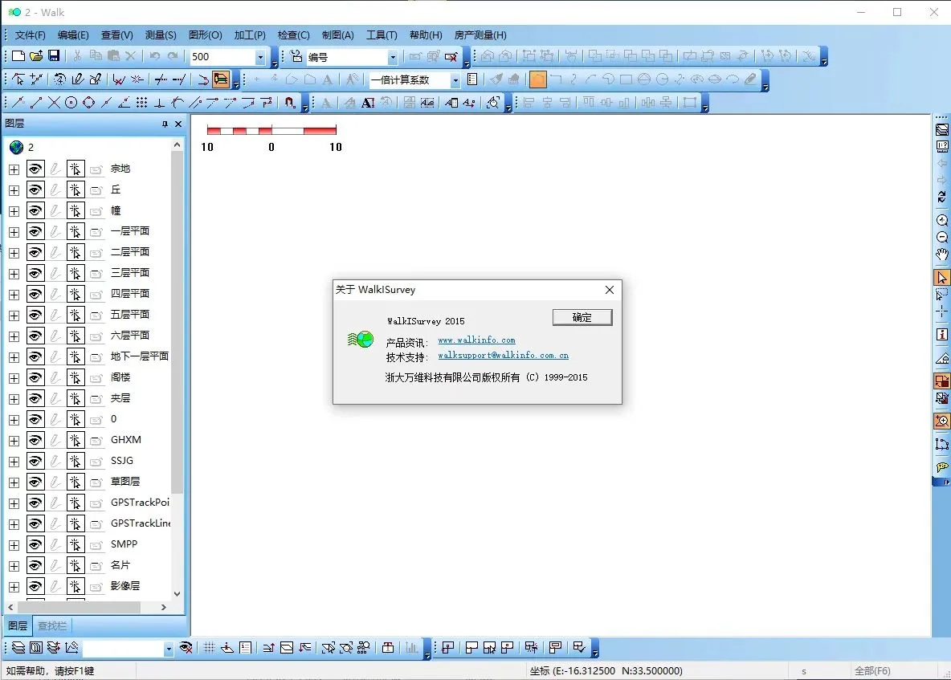The height and width of the screenshot is (680, 951).
Task: Open the 测量(S) menu
Action: [161, 35]
